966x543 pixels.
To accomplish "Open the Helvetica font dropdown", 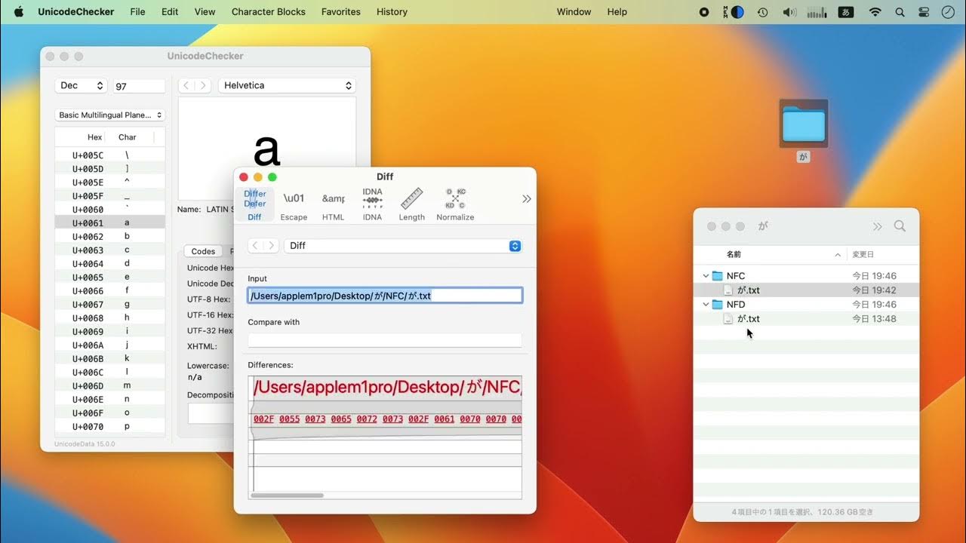I will click(287, 85).
